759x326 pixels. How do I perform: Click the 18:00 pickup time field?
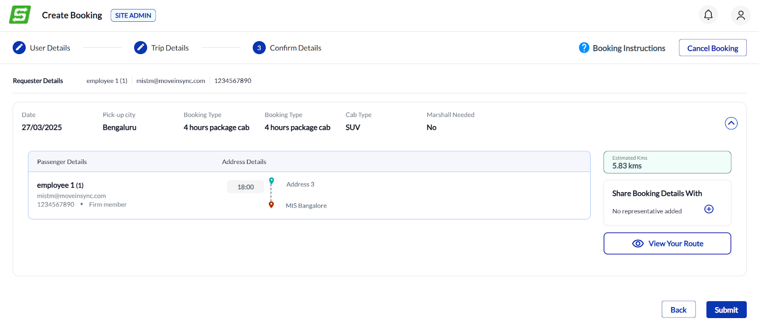click(x=245, y=187)
